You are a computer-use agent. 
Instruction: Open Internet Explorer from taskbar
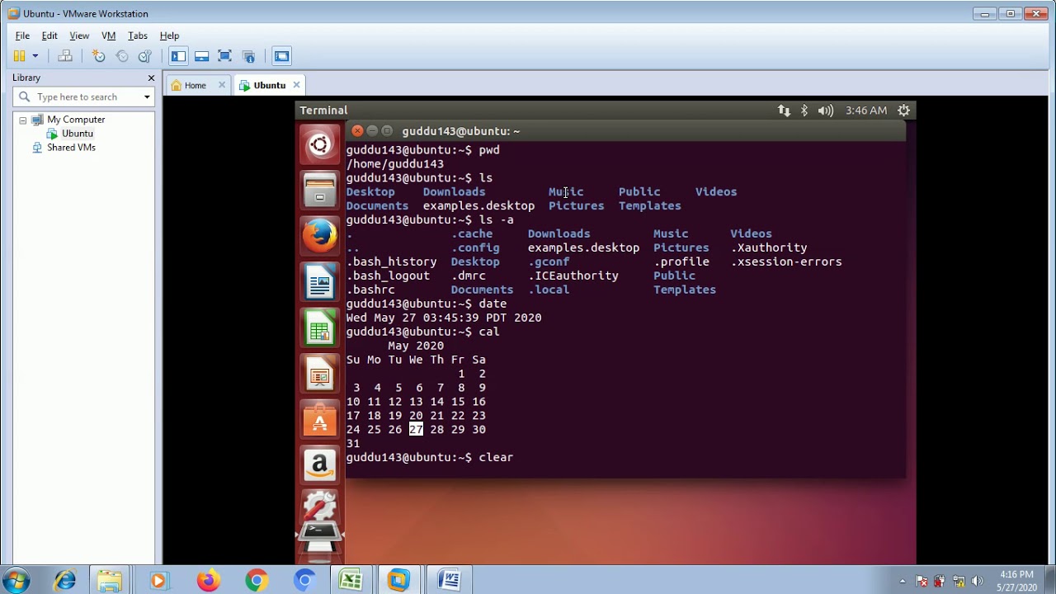point(65,581)
